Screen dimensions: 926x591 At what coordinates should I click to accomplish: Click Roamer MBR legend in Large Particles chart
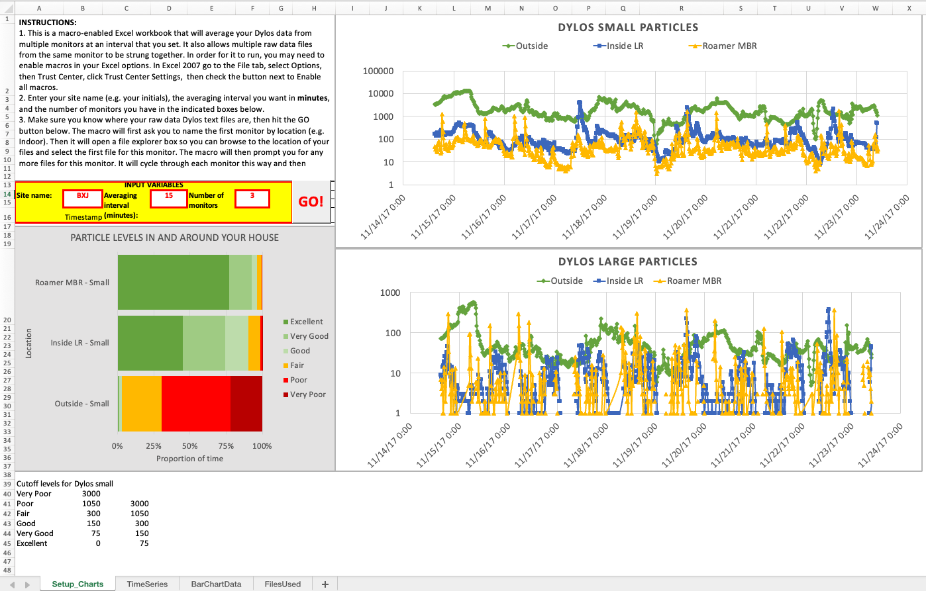(x=688, y=281)
